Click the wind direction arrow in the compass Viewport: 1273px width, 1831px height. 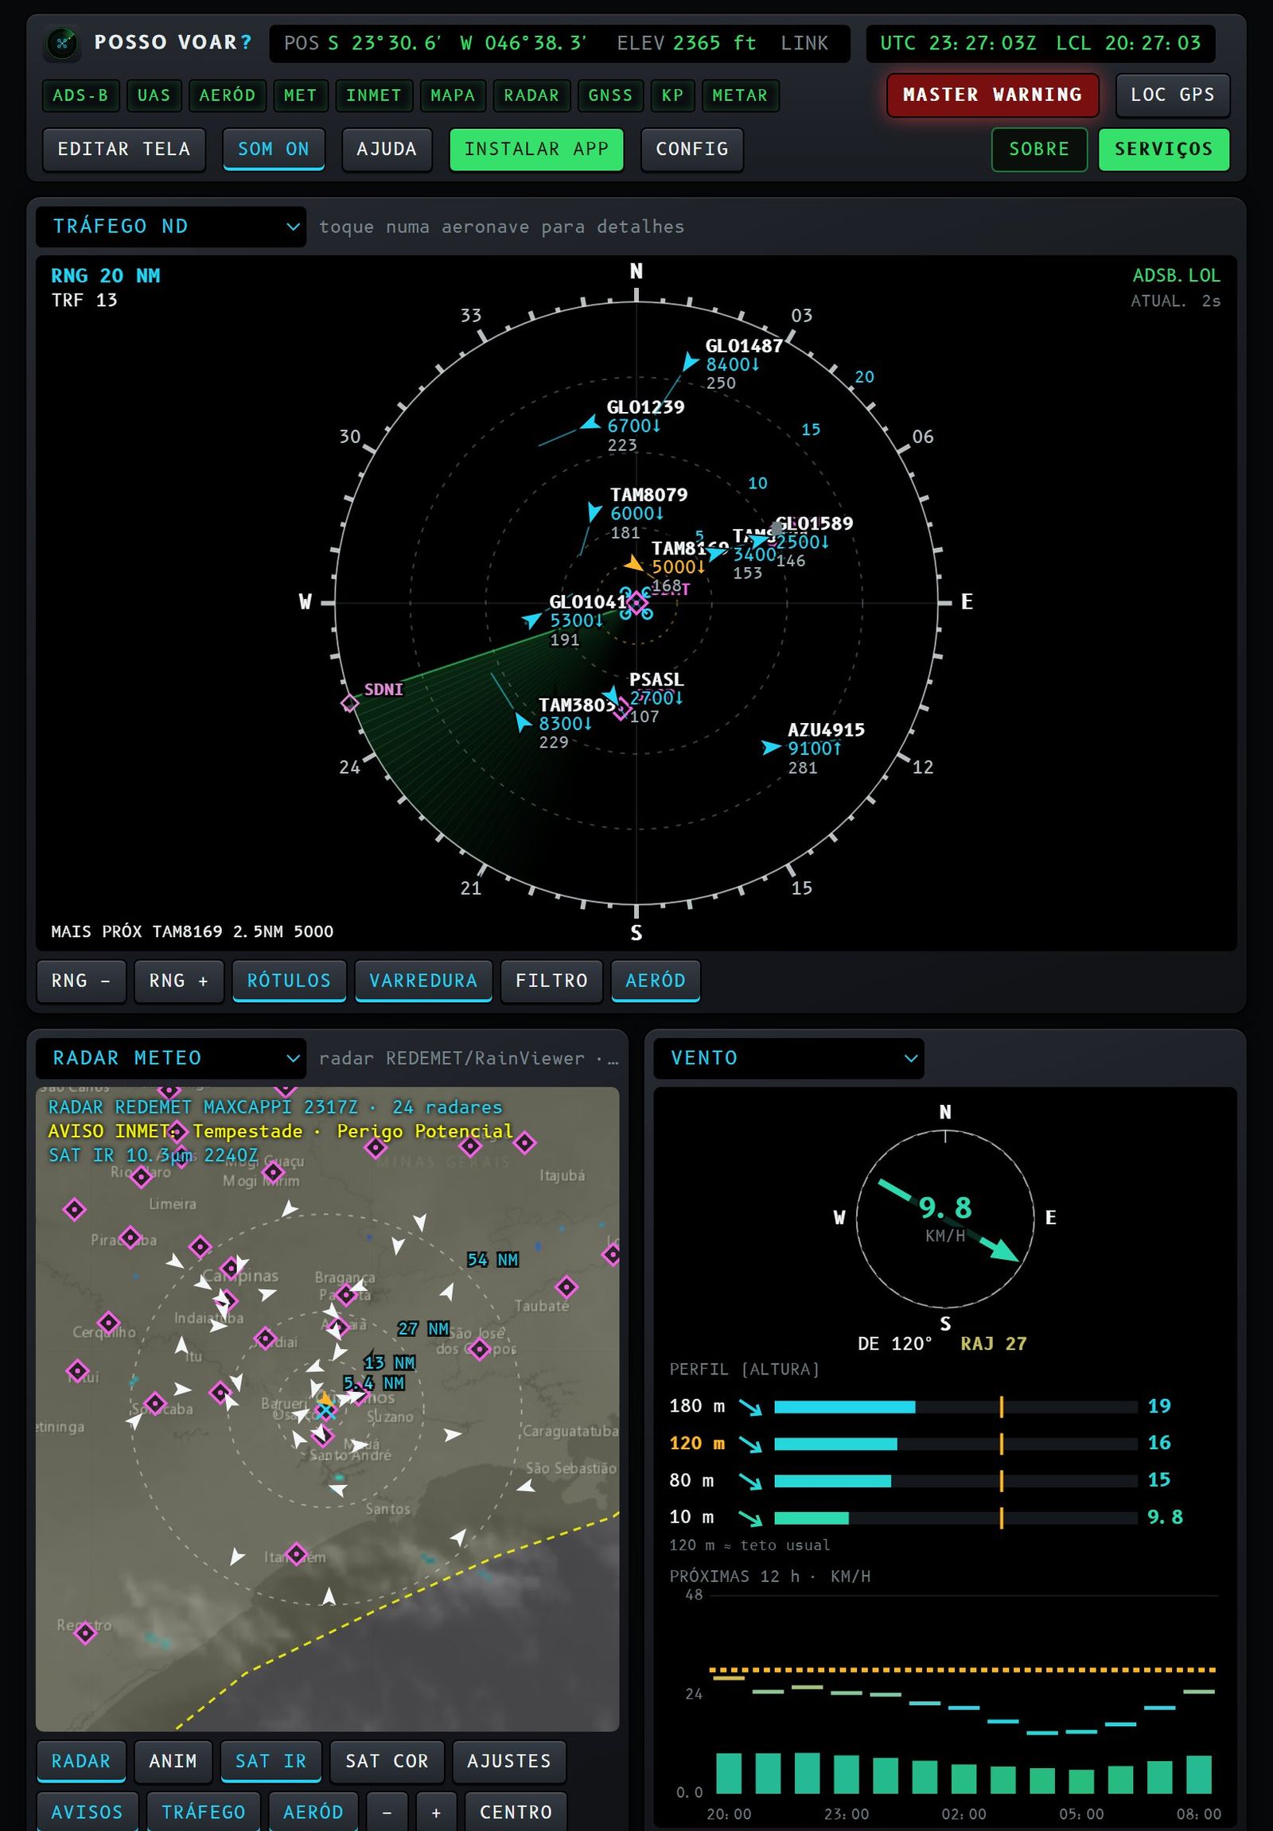point(948,1221)
